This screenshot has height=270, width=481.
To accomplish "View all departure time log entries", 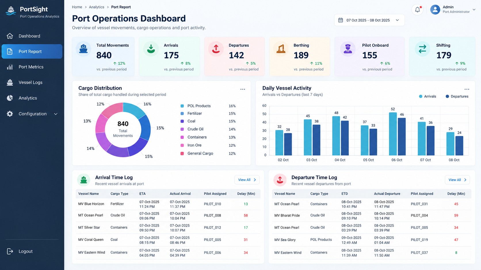I will click(x=457, y=180).
